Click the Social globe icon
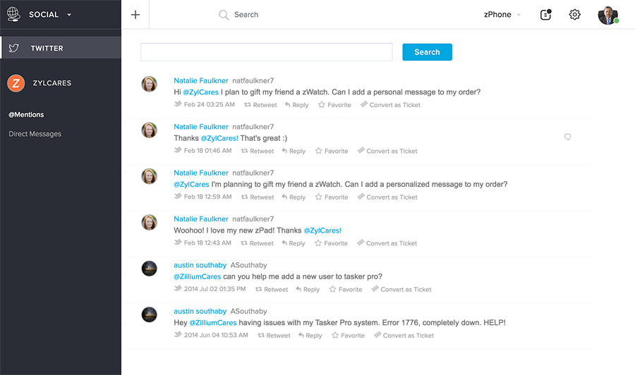 click(x=13, y=14)
